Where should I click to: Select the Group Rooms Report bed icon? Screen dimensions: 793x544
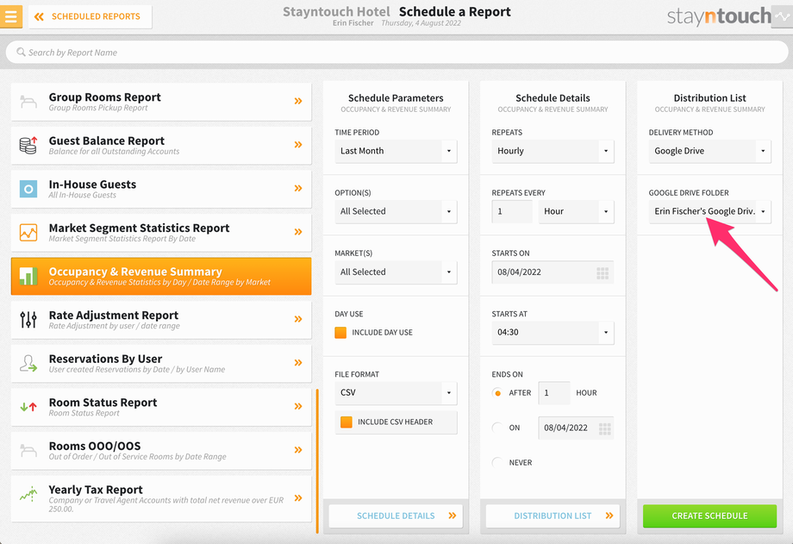(28, 102)
